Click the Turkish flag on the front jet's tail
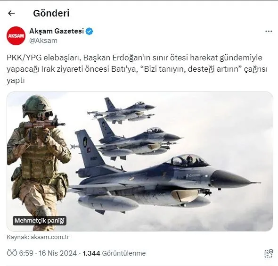Image resolution: width=278 pixels, height=266 pixels. click(89, 150)
